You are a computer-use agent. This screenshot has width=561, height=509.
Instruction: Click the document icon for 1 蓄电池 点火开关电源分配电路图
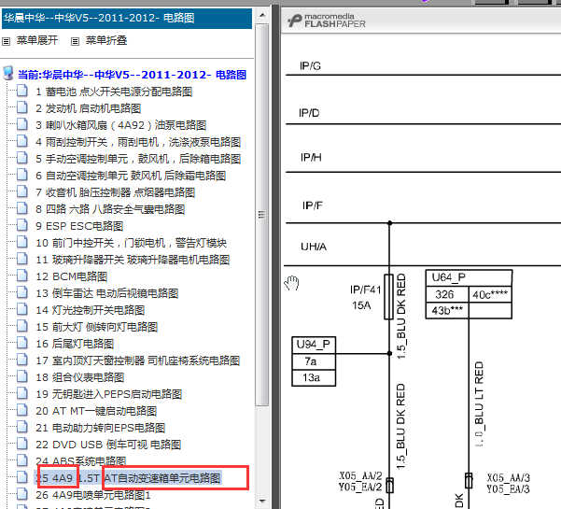click(22, 91)
